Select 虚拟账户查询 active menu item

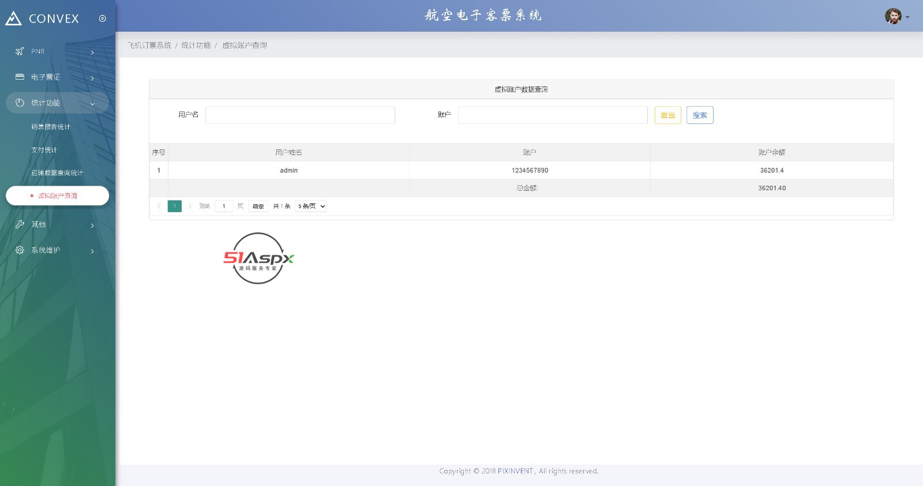57,195
